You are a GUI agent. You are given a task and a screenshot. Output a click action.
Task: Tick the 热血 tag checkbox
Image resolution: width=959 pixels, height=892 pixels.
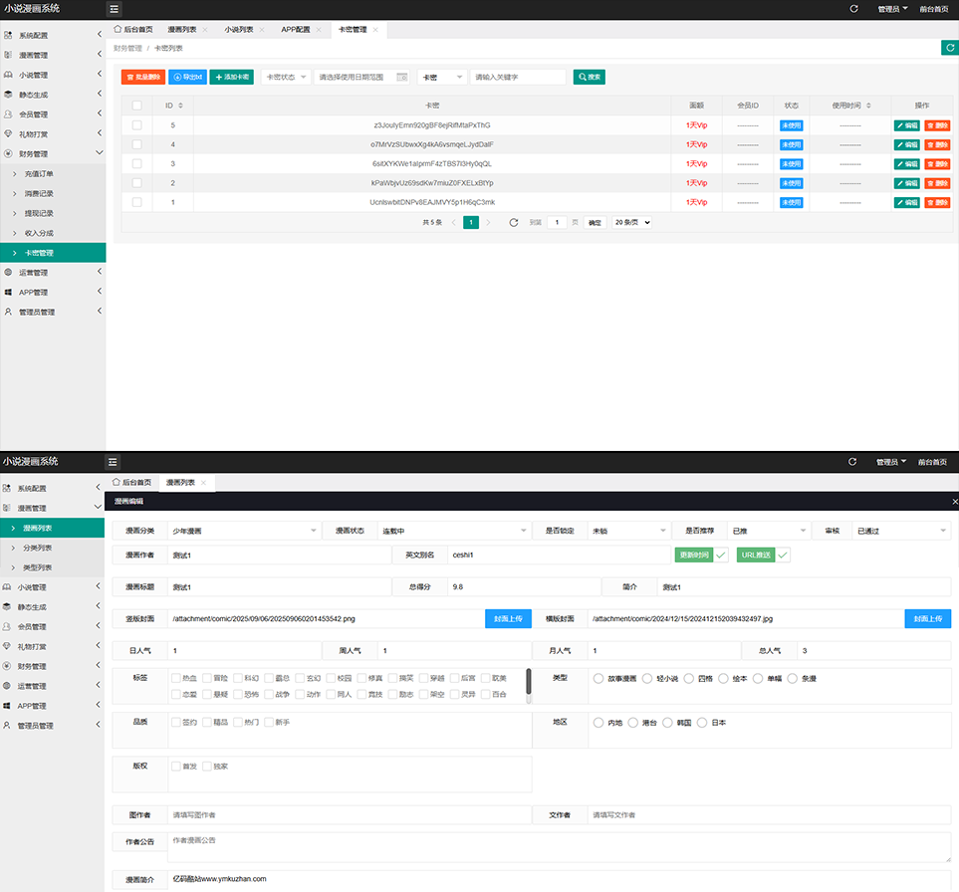tap(176, 678)
